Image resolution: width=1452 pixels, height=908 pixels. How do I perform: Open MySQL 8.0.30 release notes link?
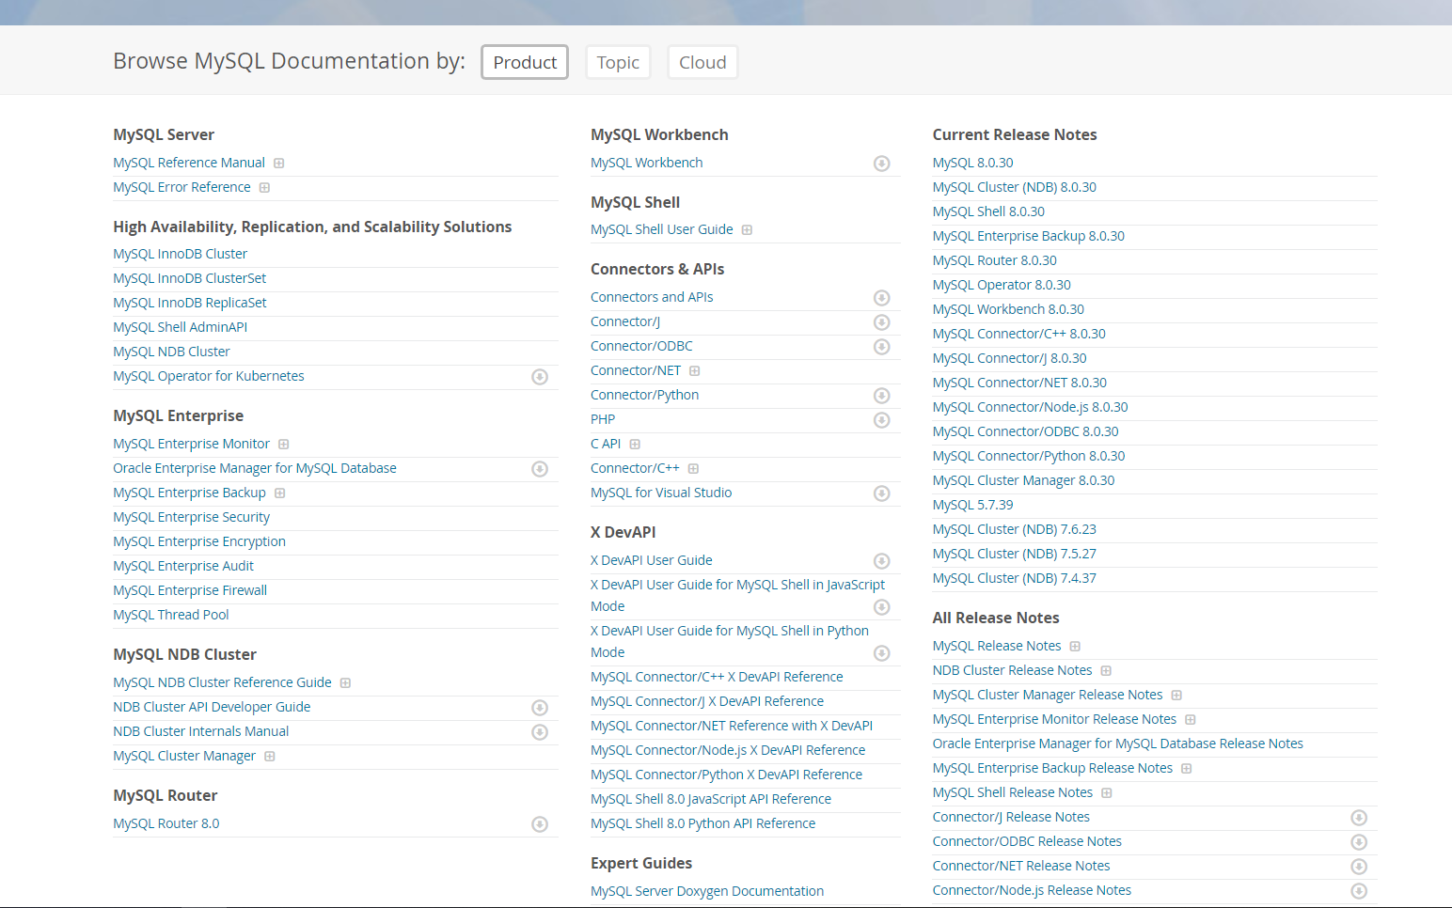972,163
